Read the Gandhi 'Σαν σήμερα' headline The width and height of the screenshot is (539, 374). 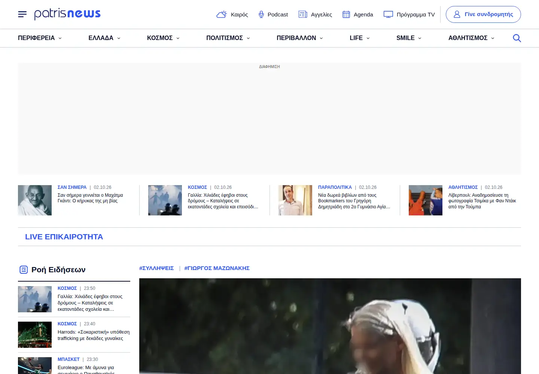point(90,198)
